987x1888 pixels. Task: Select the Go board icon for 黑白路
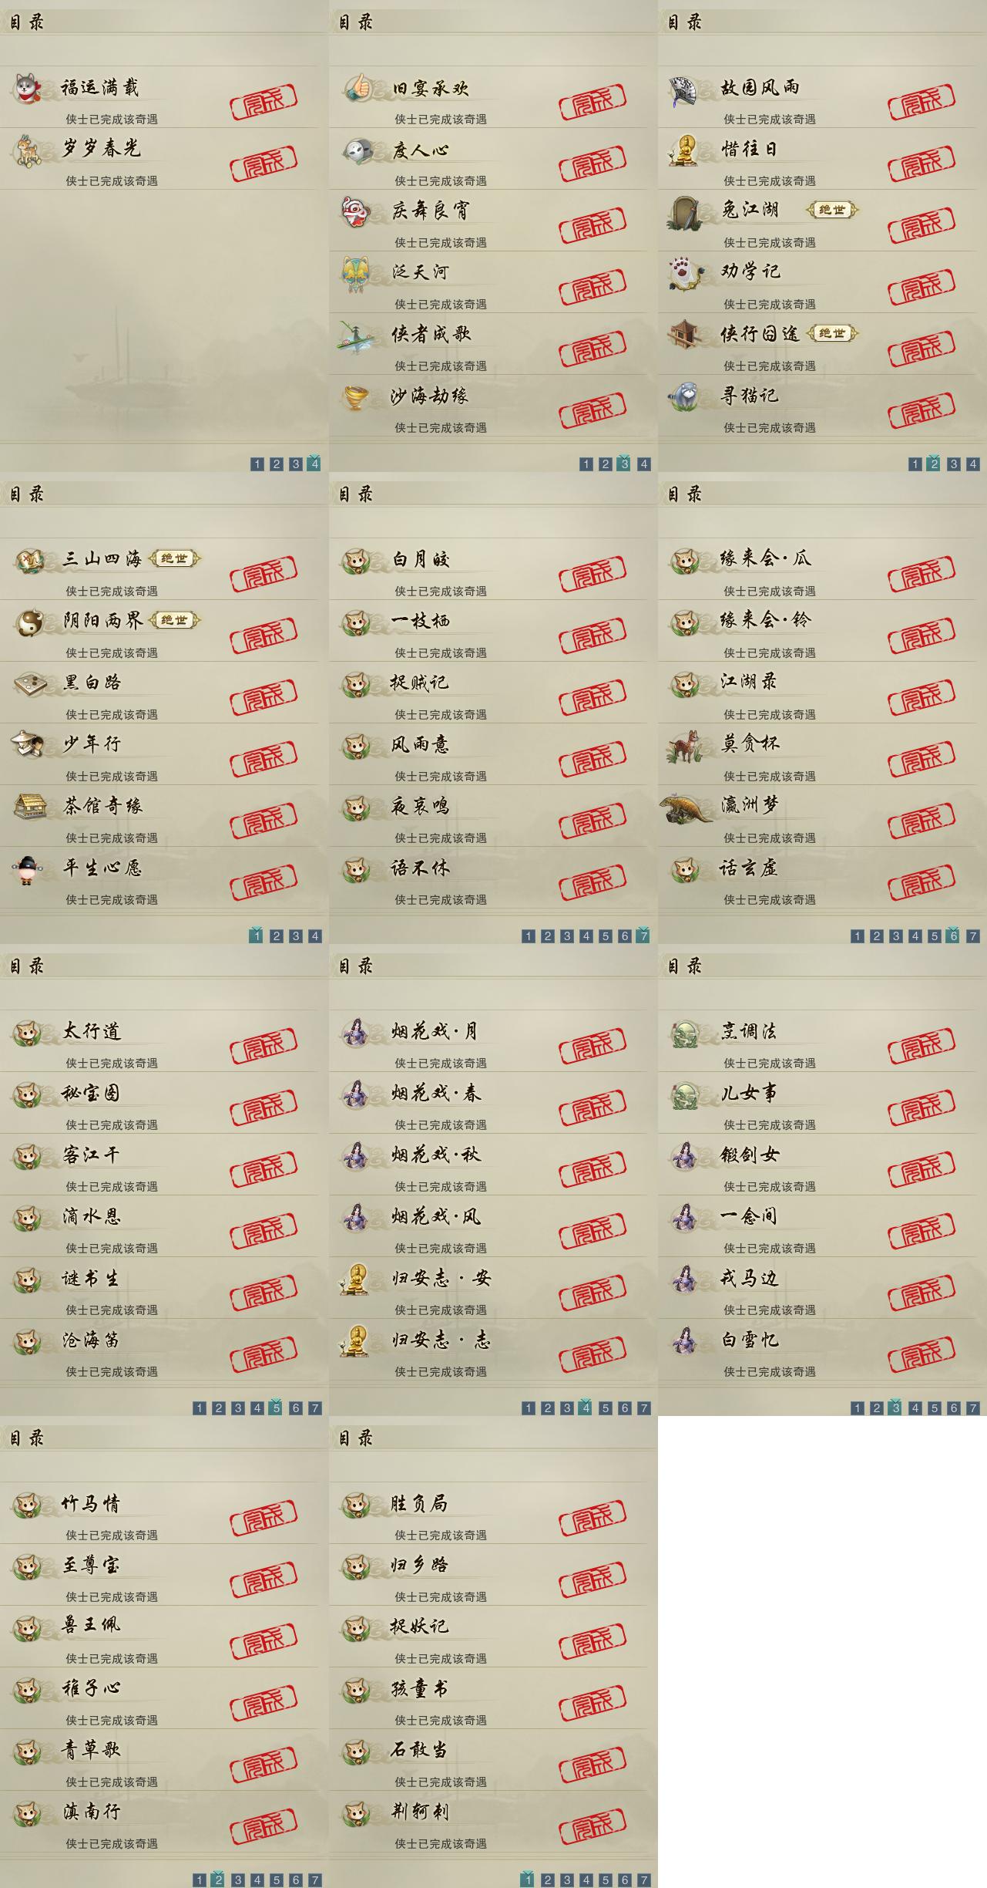(x=29, y=683)
